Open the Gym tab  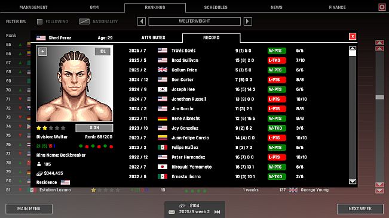[x=94, y=7]
